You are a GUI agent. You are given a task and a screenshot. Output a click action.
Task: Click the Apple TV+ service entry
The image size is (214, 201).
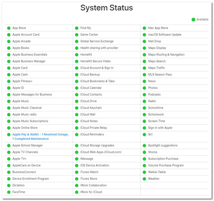pos(19,159)
